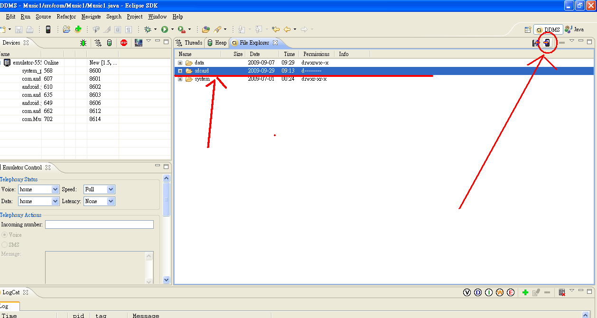Viewport: 597px width, 318px height.
Task: Click the Screen Capture icon in Devices panel
Action: coord(139,43)
